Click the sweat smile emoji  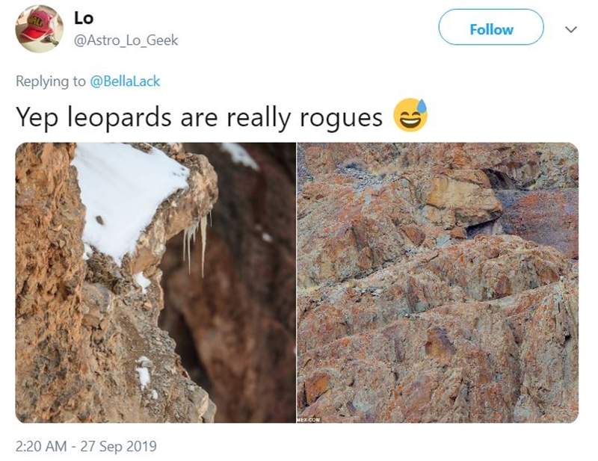[x=410, y=116]
